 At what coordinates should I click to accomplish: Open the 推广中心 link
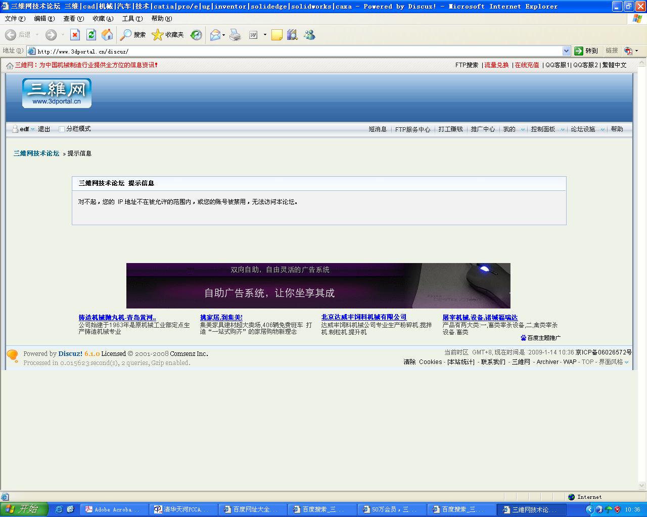(483, 129)
